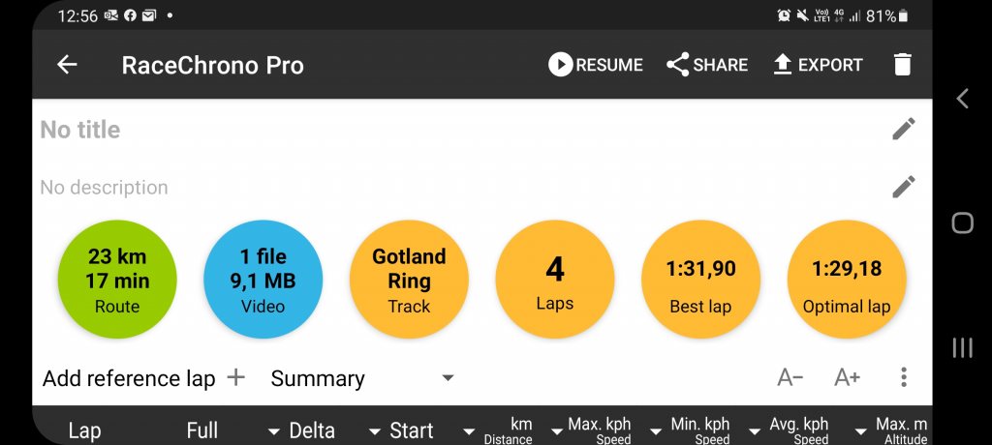The image size is (992, 445).
Task: Delete session with the trash icon
Action: (x=902, y=65)
